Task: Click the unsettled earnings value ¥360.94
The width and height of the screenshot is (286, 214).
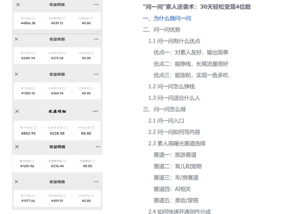Action: (x=58, y=93)
